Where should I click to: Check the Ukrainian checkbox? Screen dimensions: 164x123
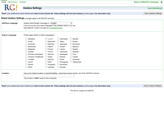(x=71, y=59)
